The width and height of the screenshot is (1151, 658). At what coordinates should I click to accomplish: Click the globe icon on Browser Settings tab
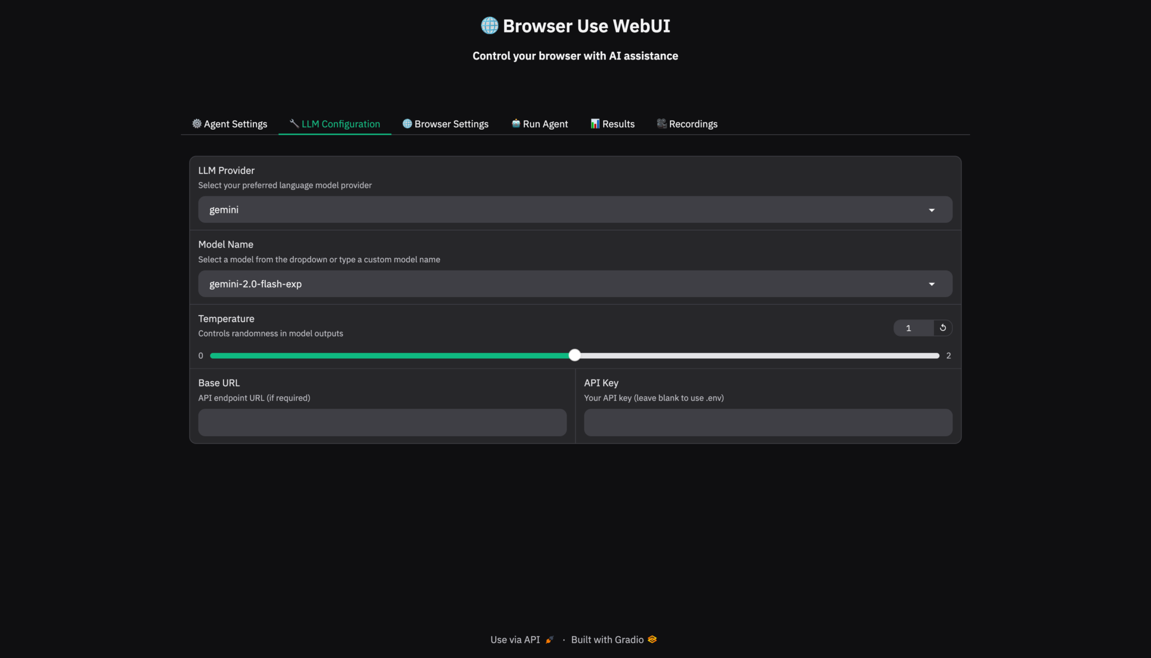[407, 124]
